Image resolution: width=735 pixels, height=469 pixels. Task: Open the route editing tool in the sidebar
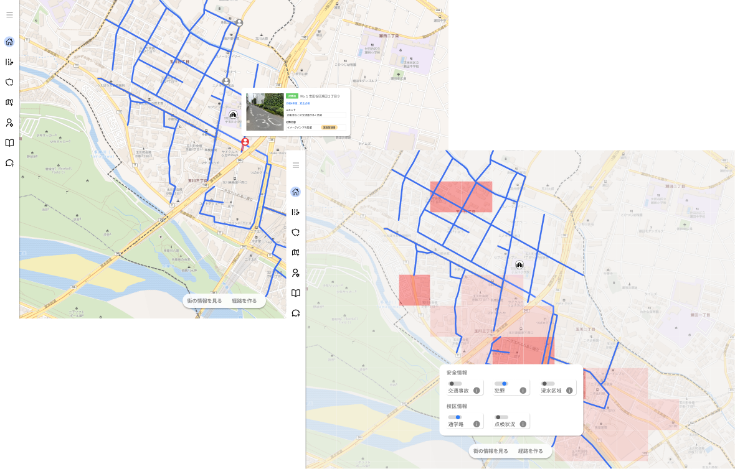295,212
